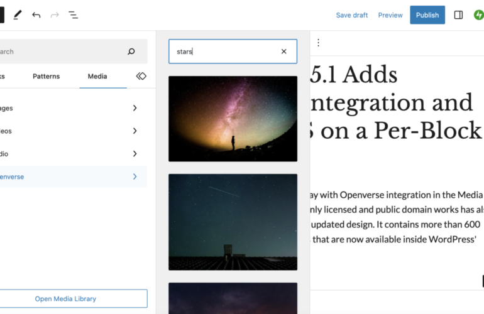The height and width of the screenshot is (314, 484).
Task: Toggle the block inserter at top left
Action: 2,15
